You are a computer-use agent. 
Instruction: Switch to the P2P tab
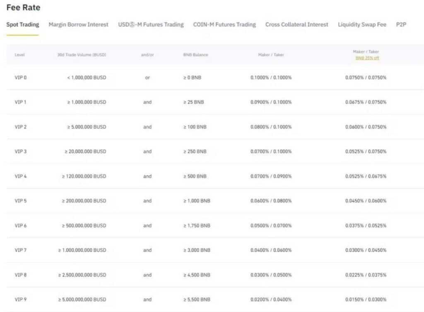(x=400, y=24)
